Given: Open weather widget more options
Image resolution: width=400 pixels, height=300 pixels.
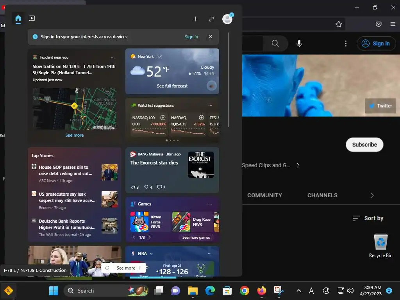Looking at the screenshot, I should 210,56.
